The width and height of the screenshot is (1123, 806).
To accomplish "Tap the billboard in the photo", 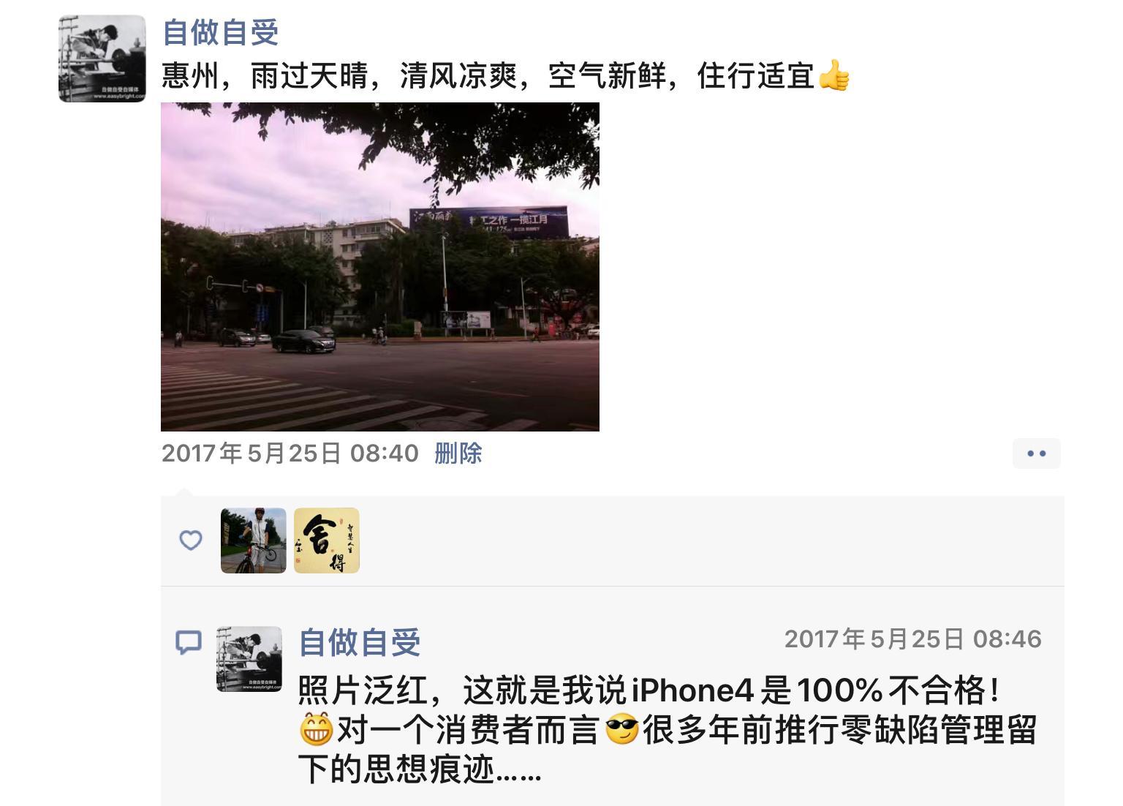I will pos(490,222).
